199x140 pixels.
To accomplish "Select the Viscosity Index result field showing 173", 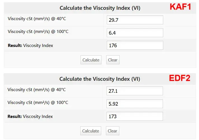I will [135, 116].
